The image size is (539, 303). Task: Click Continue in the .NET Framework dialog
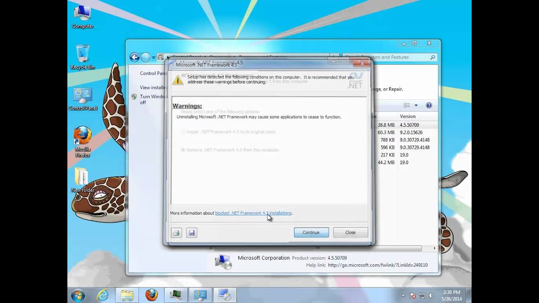click(x=311, y=232)
